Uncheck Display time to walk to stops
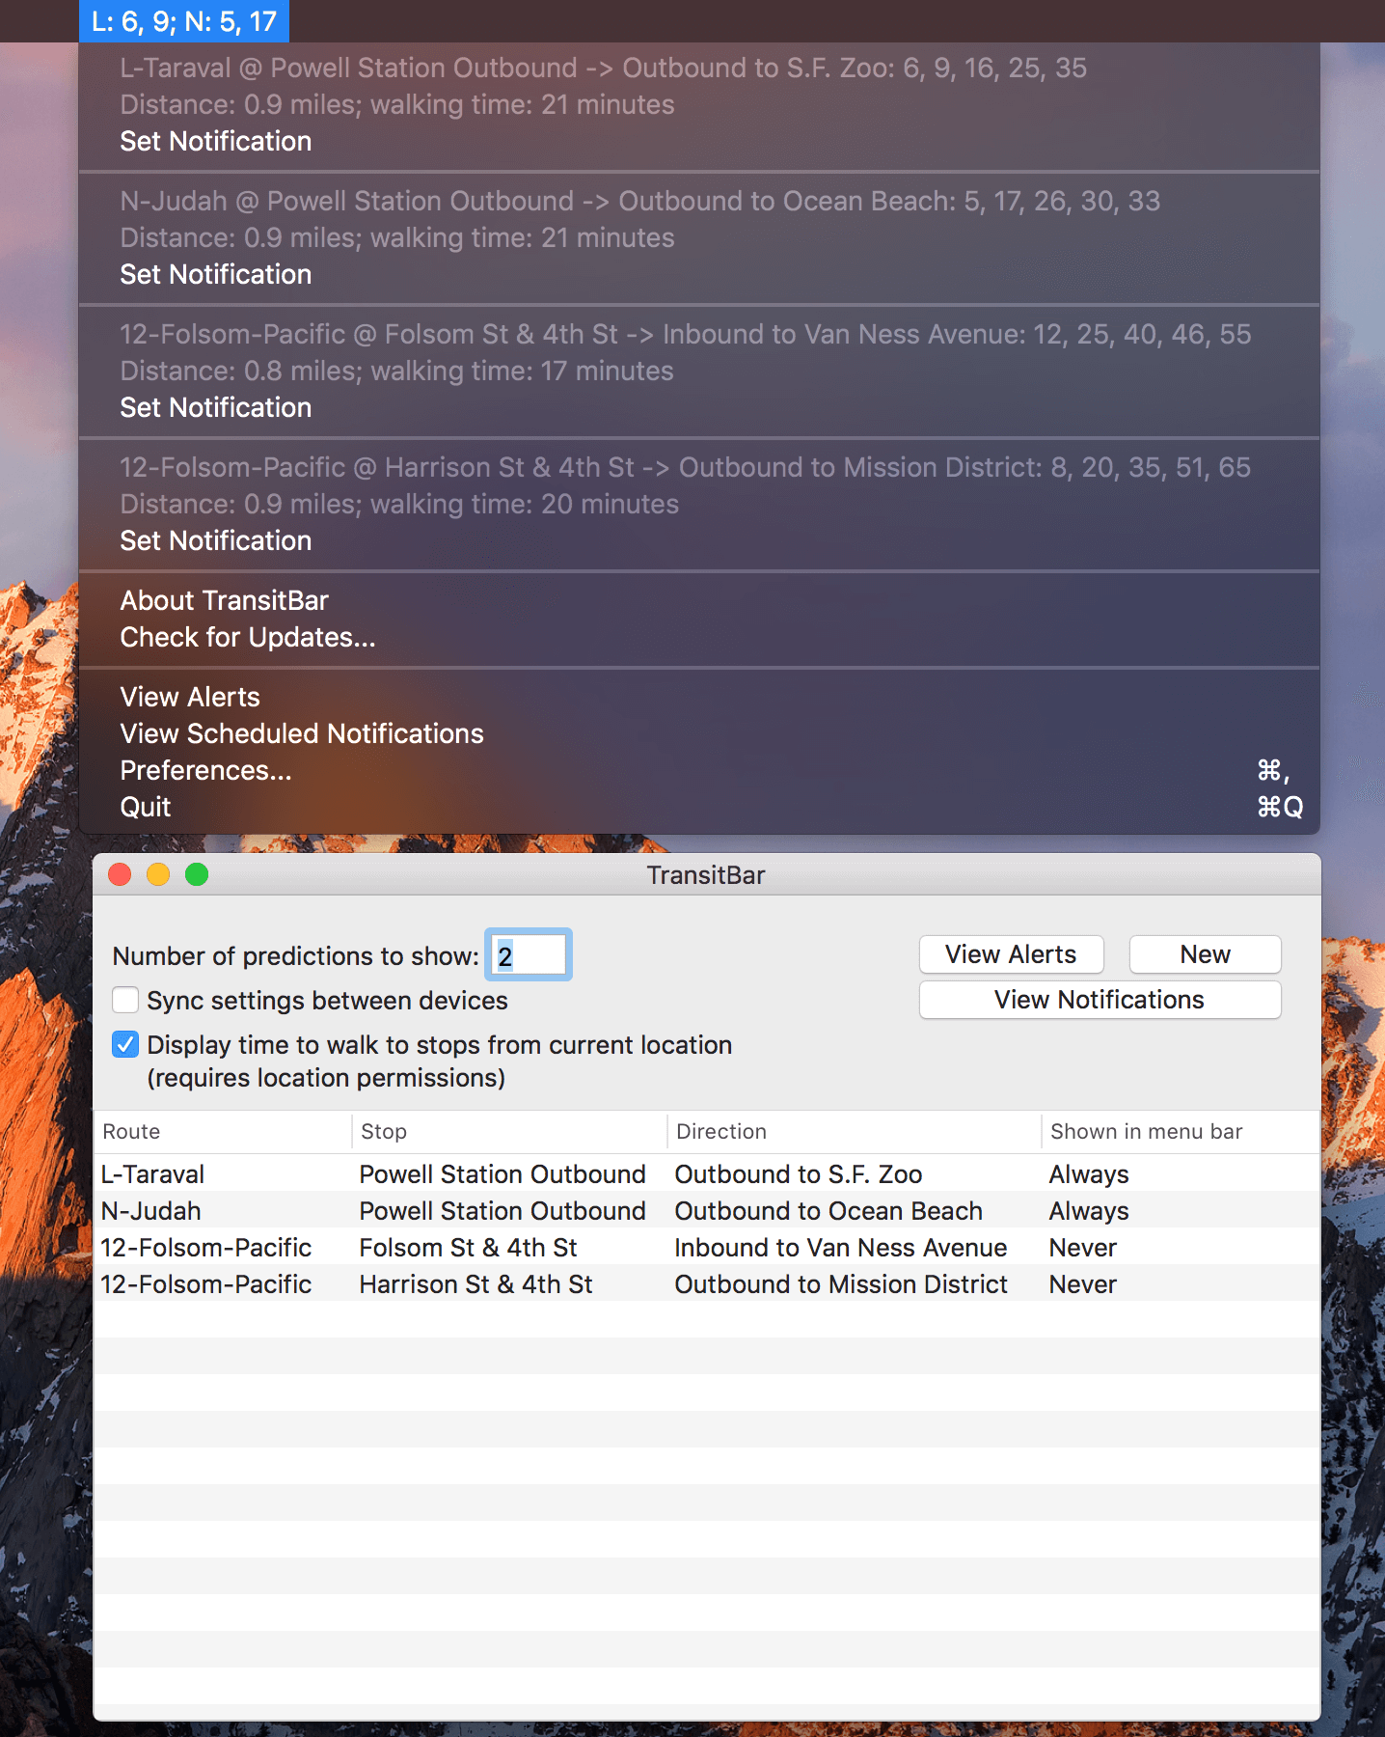The width and height of the screenshot is (1385, 1737). pos(125,1044)
